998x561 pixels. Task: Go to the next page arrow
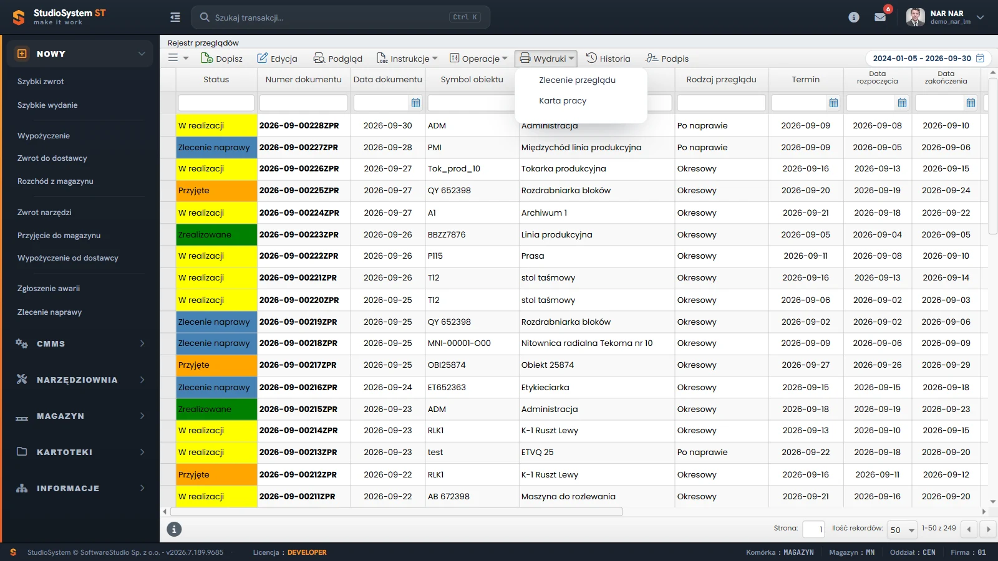(988, 530)
